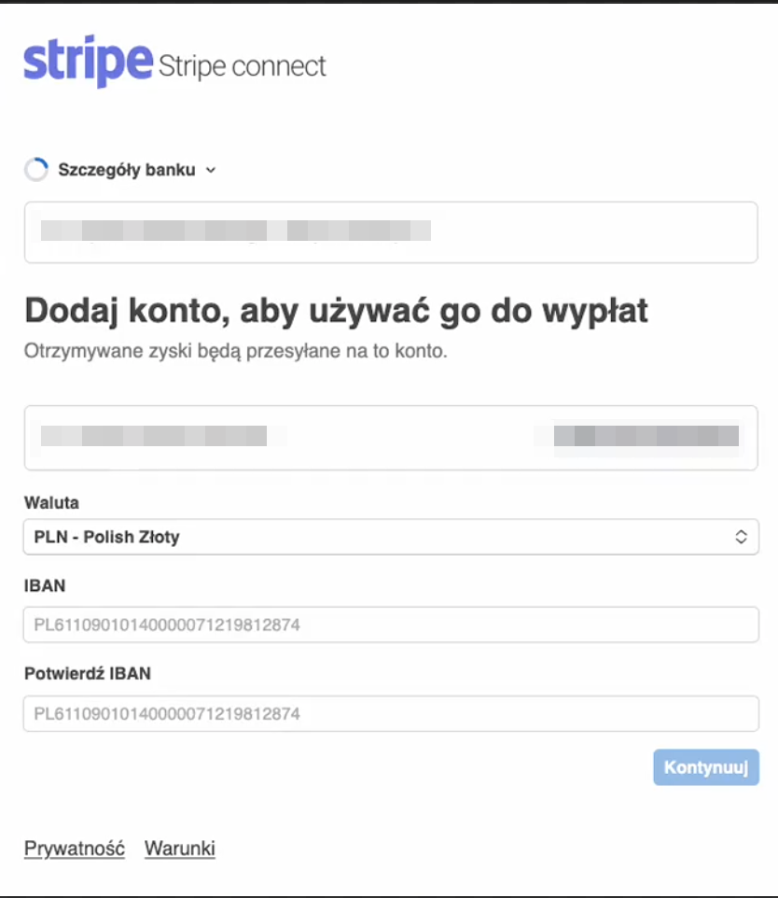Select the blurred bank details box under Szczegóły banku
This screenshot has height=898, width=778.
click(x=391, y=232)
